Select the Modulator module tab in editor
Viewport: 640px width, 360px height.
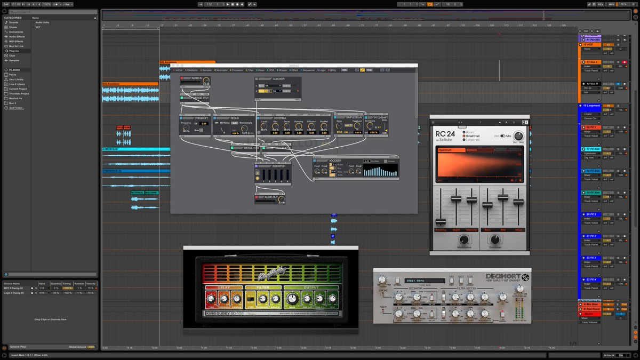pos(221,70)
